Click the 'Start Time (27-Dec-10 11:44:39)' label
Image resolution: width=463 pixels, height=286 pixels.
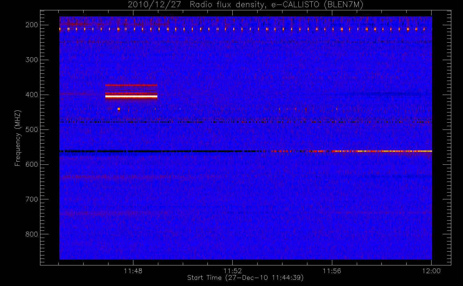click(x=245, y=278)
